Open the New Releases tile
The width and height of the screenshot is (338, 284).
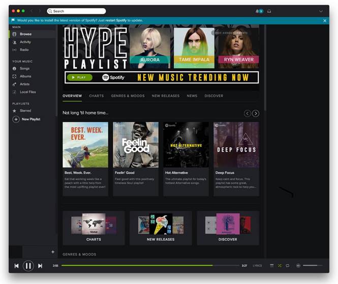click(161, 228)
